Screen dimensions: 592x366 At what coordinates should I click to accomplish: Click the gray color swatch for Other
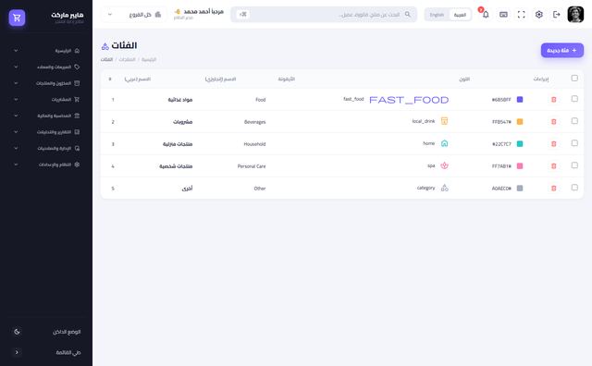(x=520, y=189)
